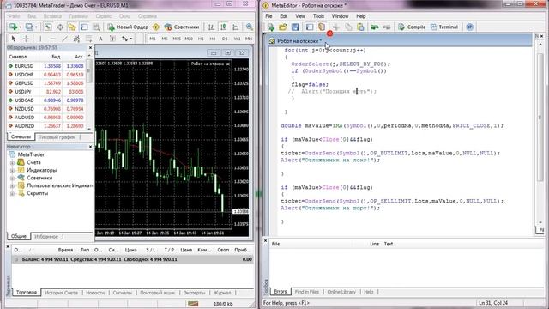The image size is (549, 309).
Task: Click the copy icon in MetaEditor
Action: pyautogui.click(x=348, y=27)
